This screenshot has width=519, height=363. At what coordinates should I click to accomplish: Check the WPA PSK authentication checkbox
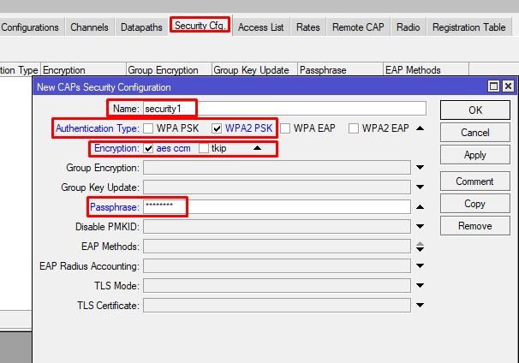tap(149, 128)
